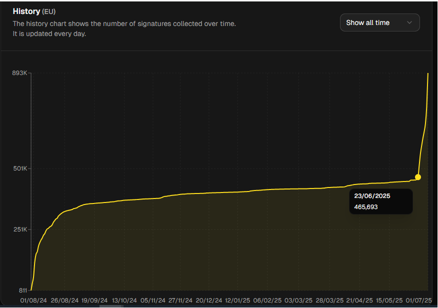
Task: Click the "History" heading text
Action: click(x=26, y=11)
